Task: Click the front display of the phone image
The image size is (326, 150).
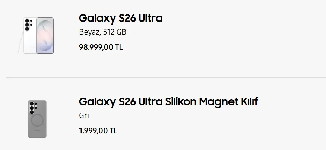Action: (45, 36)
